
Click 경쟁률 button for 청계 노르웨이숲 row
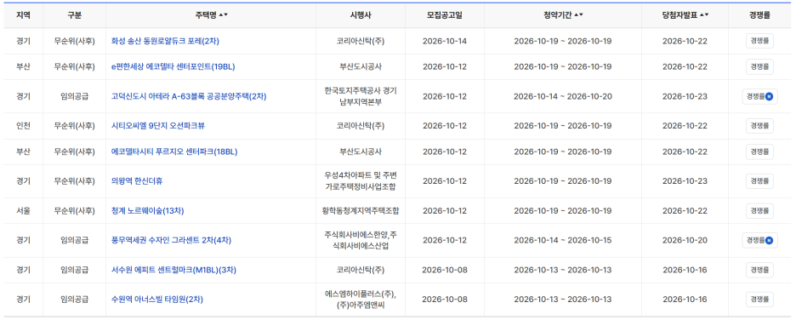(x=759, y=210)
